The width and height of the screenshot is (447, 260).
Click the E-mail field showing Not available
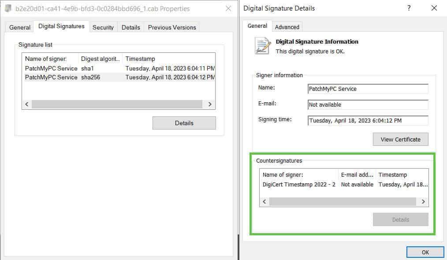tap(368, 104)
